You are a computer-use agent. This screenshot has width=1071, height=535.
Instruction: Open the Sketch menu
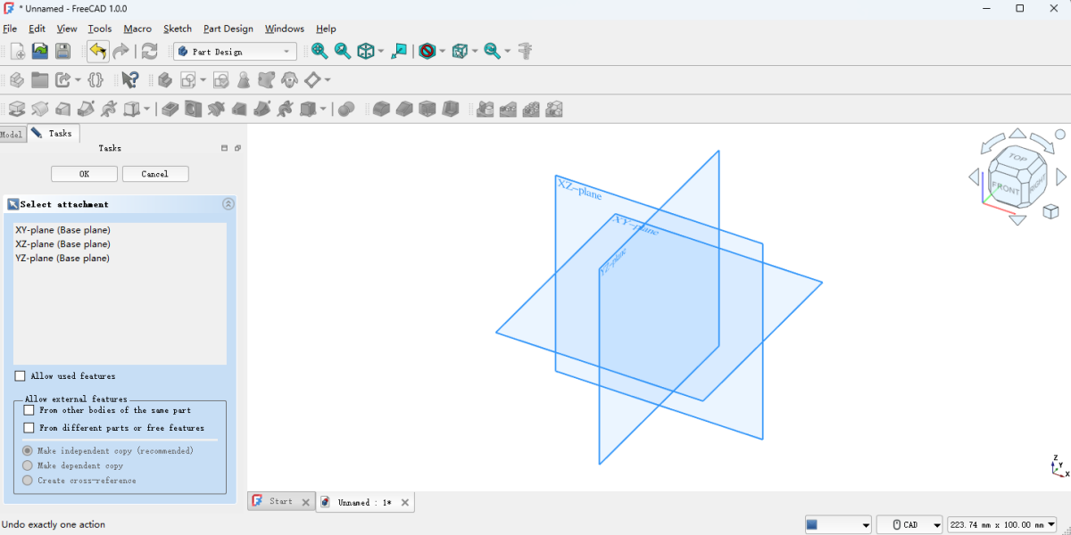[x=177, y=29]
